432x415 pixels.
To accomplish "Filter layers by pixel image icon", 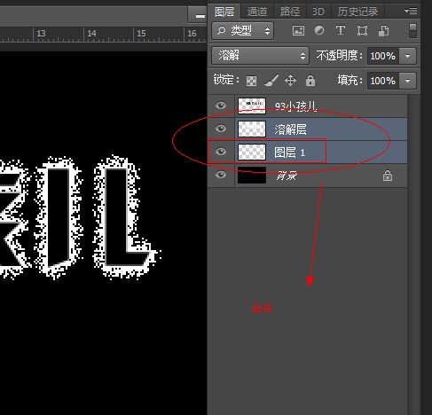I will point(298,30).
